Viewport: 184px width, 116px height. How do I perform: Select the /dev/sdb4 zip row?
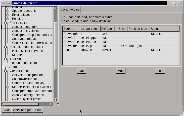[x=121, y=46]
